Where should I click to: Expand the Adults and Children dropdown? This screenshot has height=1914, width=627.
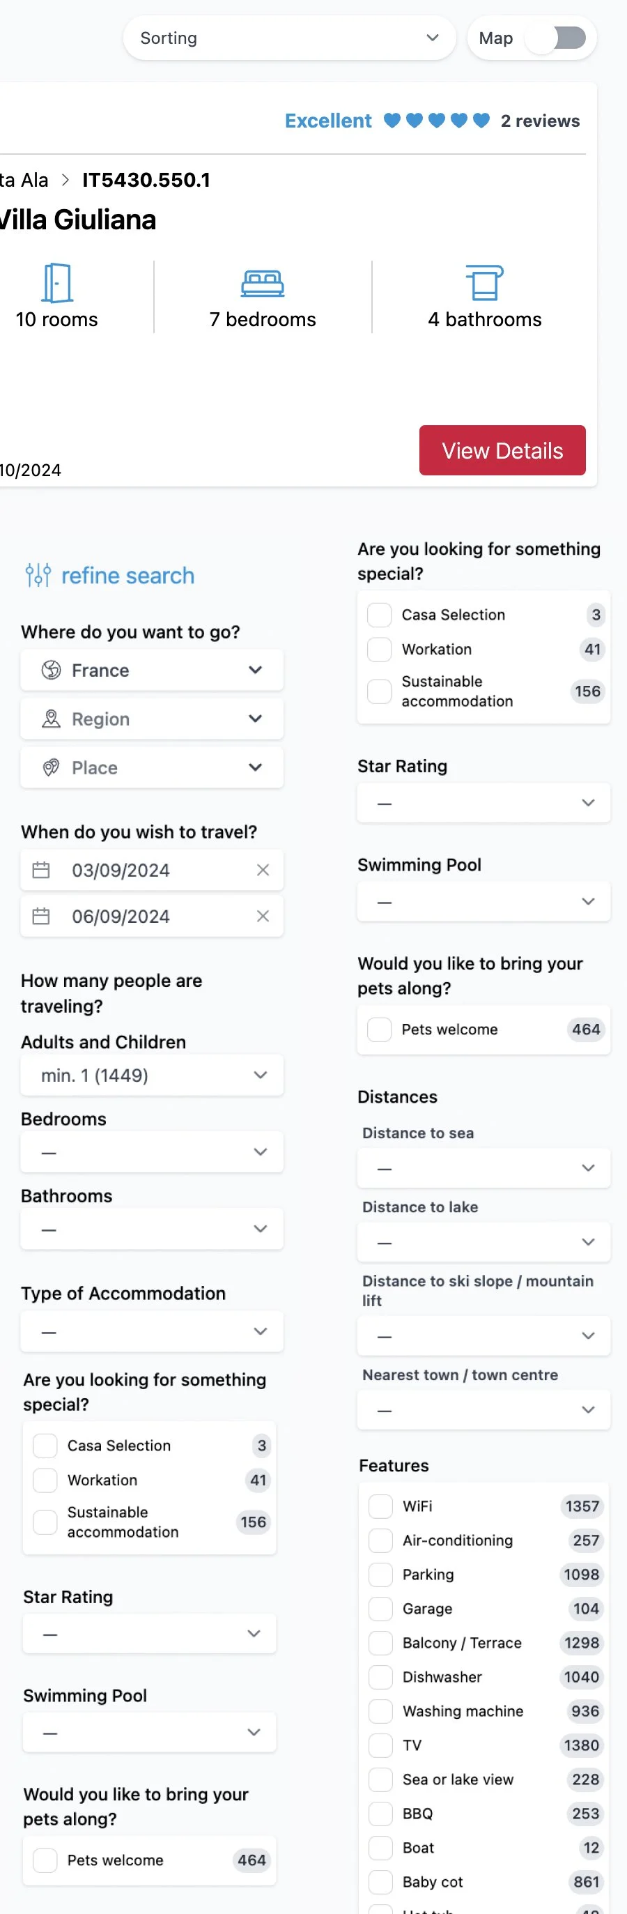pyautogui.click(x=152, y=1075)
